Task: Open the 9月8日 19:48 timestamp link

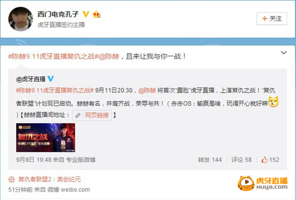Action: 34,160
